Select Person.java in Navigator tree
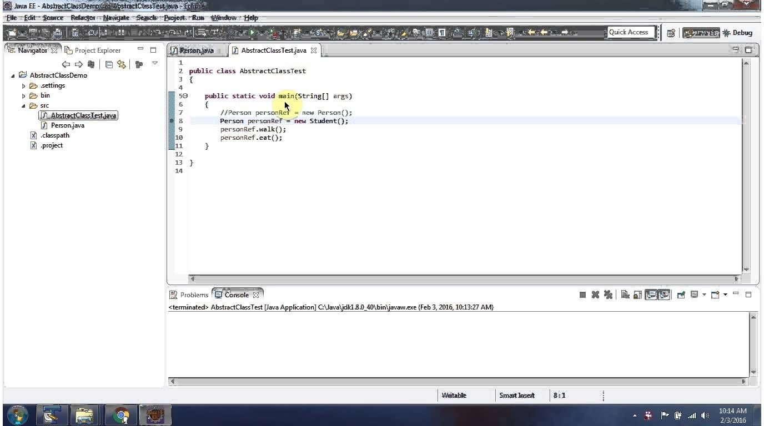The width and height of the screenshot is (764, 426). 63,125
